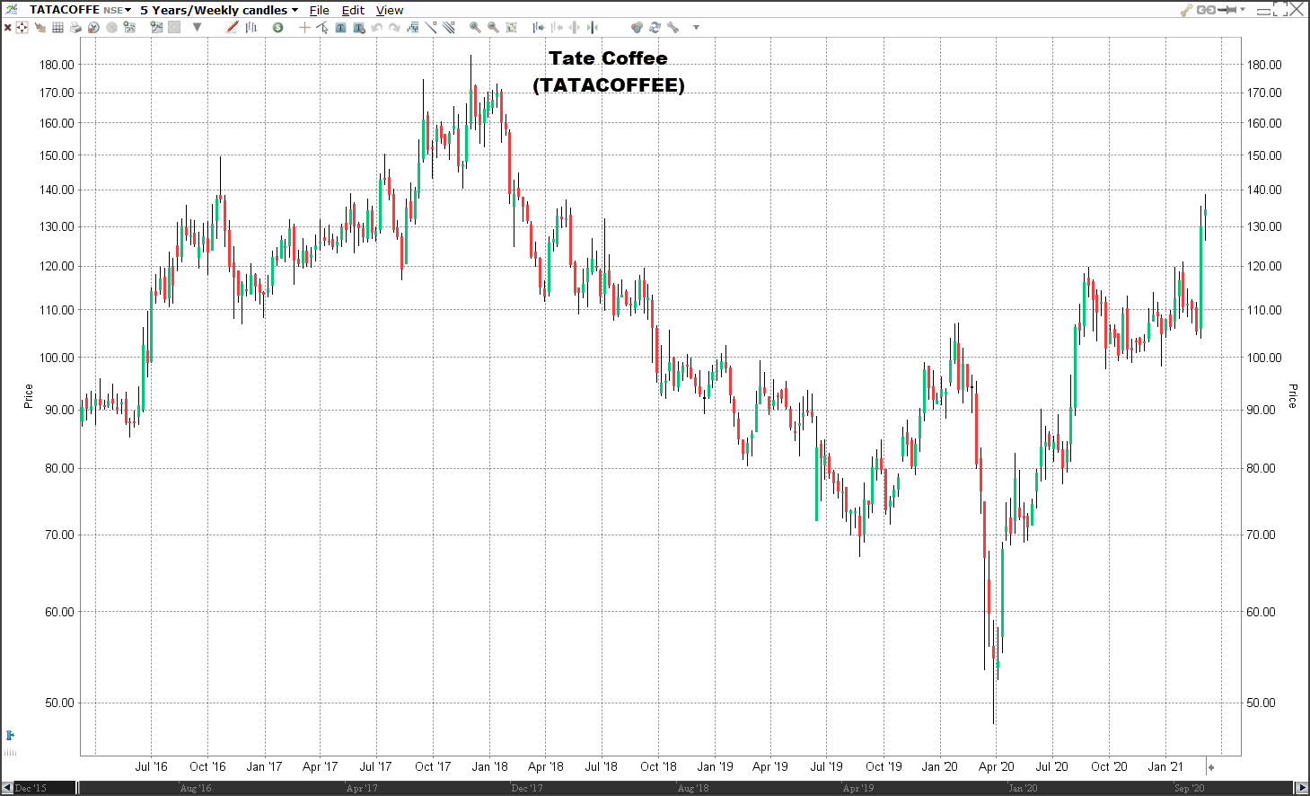Open the View menu
The height and width of the screenshot is (796, 1310).
coord(390,10)
